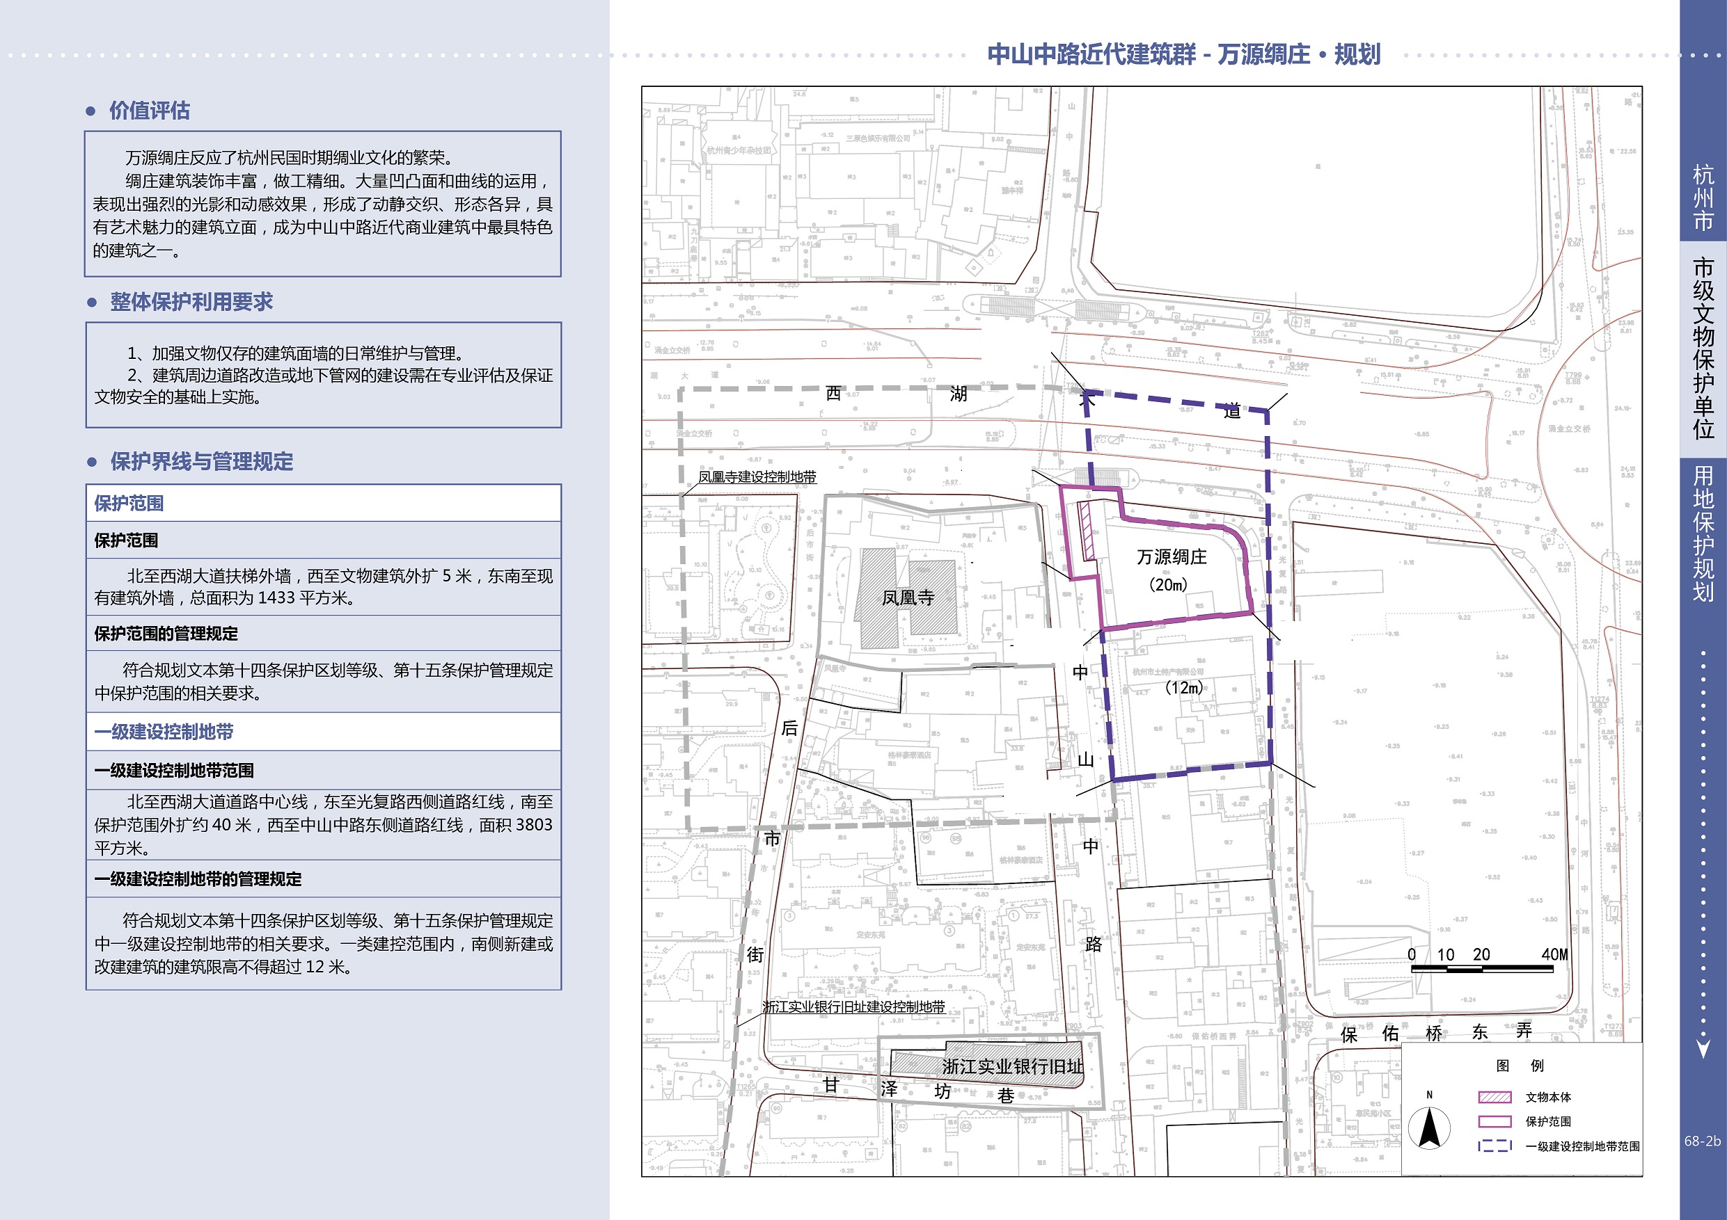Click the white down arrow in right sidebar
1727x1220 pixels.
click(1704, 1048)
